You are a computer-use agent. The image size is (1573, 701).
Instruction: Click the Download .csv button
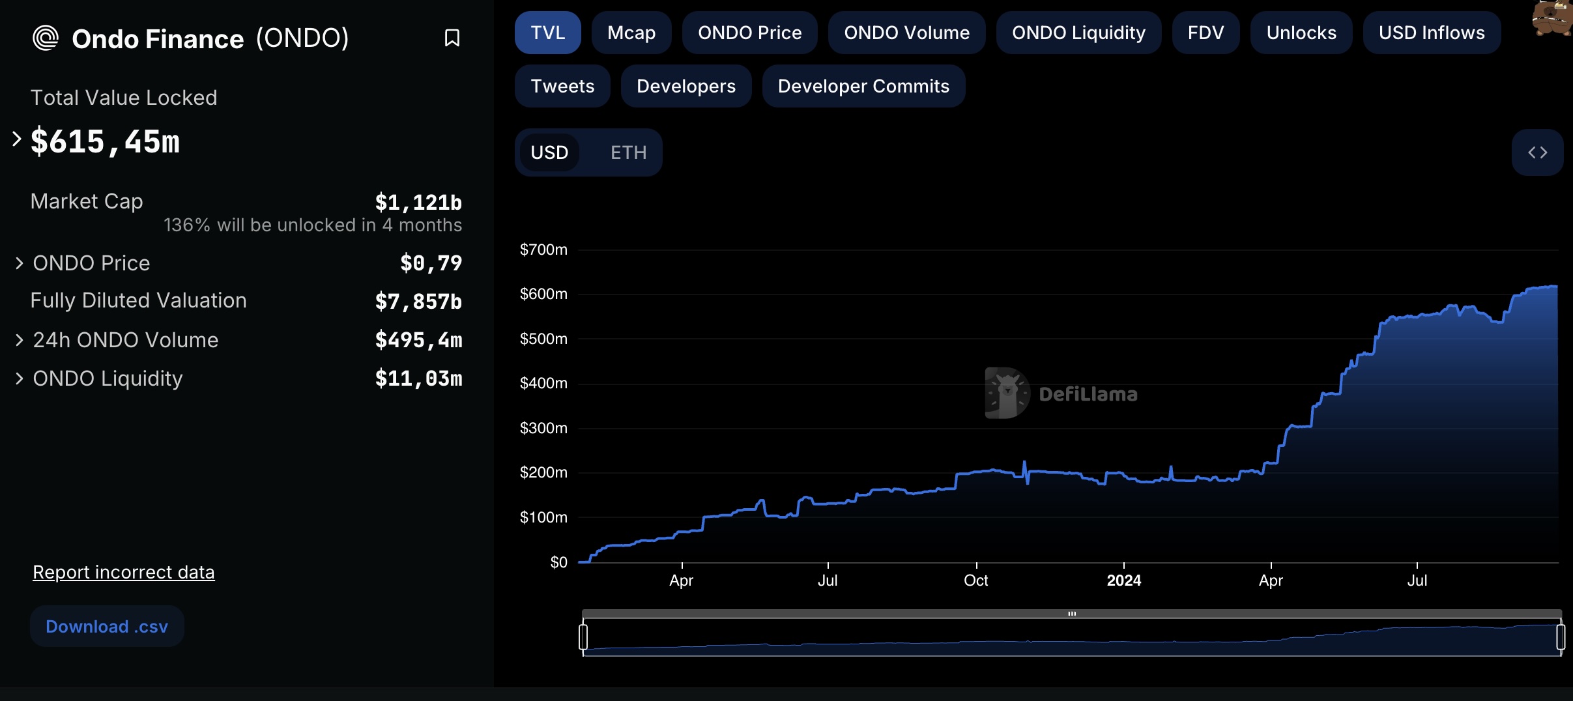(107, 626)
